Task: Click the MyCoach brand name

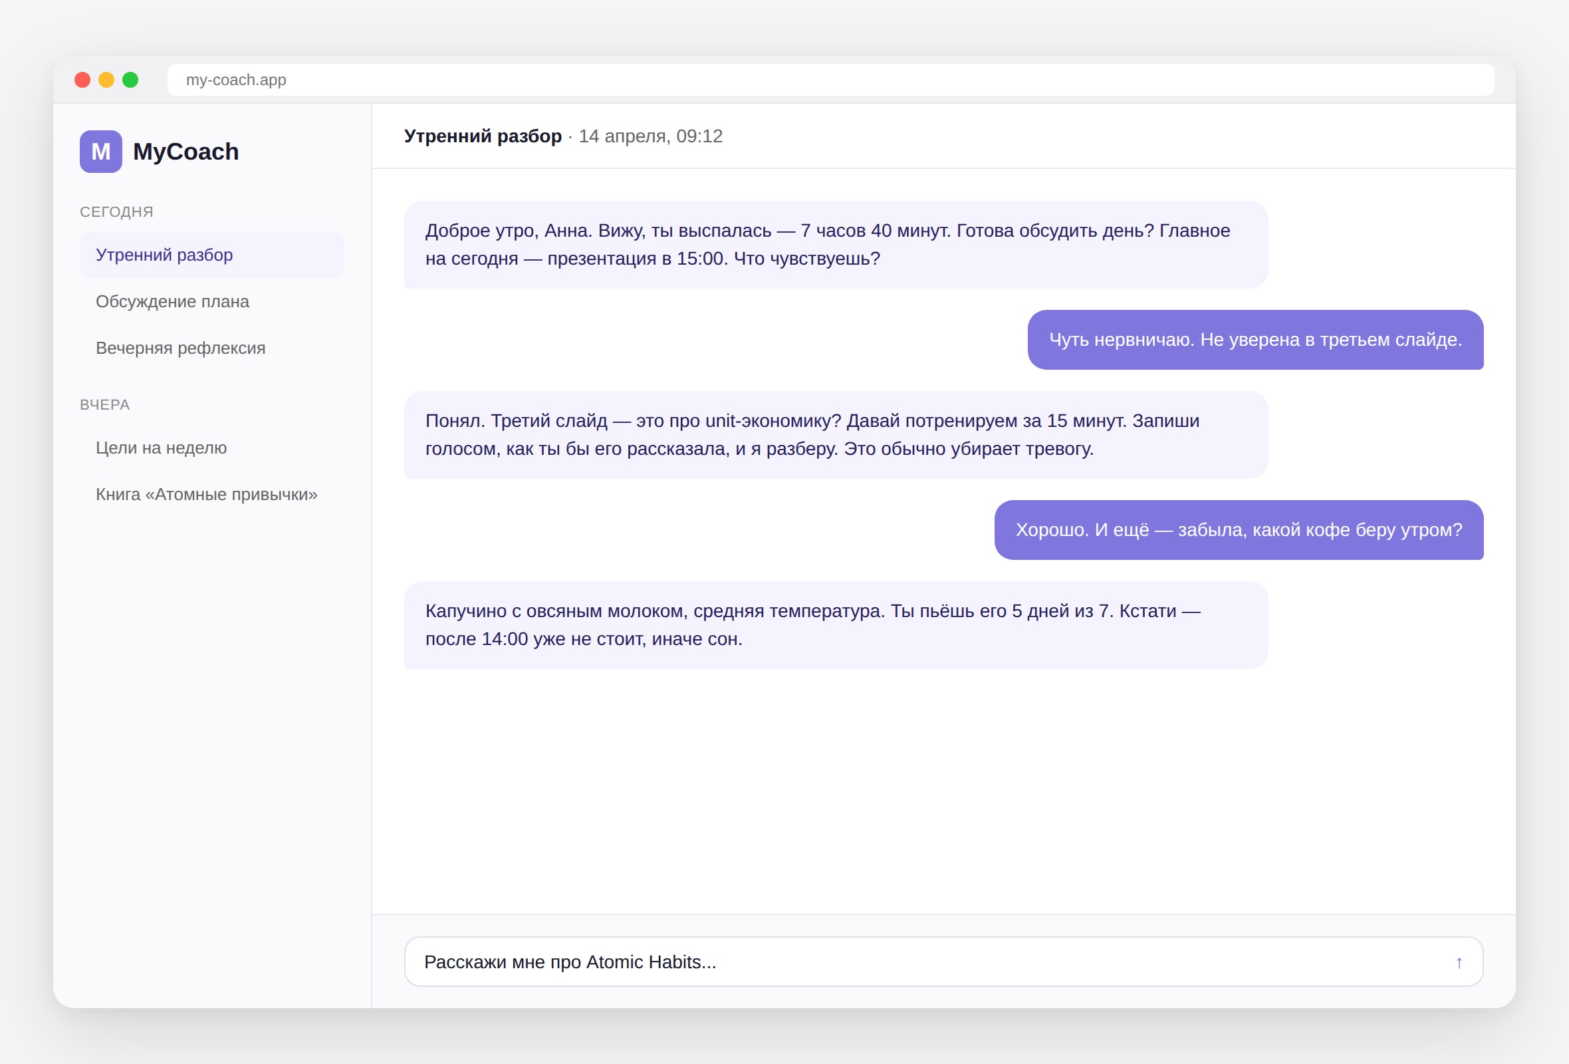Action: [185, 151]
